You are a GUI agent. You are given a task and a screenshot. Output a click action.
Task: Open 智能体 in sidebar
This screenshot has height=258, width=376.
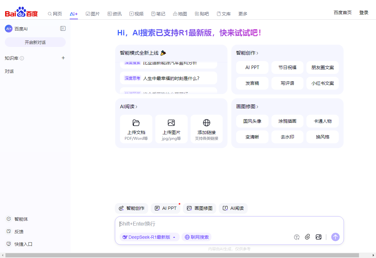(x=17, y=219)
